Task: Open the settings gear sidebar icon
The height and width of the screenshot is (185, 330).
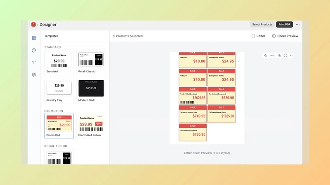Action: point(34,75)
